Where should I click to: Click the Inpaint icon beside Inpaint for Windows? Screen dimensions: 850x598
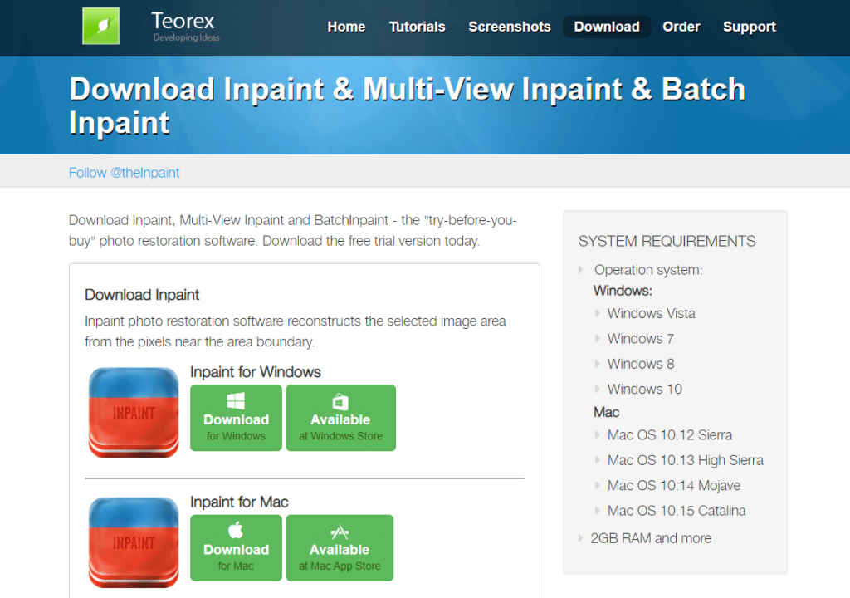pos(134,413)
